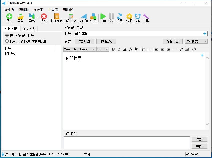Click the editor scrollbar down arrow
212x158 pixels.
click(207, 124)
